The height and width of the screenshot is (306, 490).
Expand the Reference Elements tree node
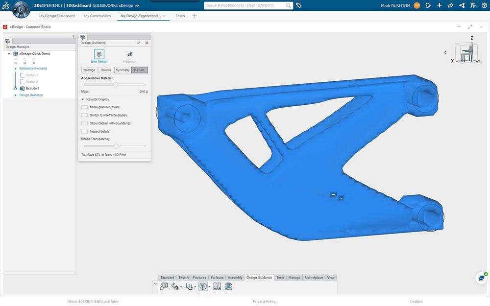(16, 69)
